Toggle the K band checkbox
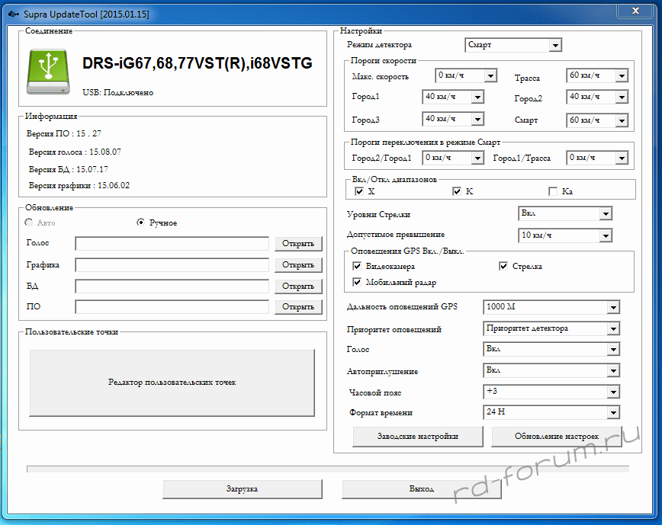This screenshot has height=525, width=662. pyautogui.click(x=456, y=191)
